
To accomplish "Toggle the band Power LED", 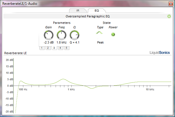I will click(113, 35).
